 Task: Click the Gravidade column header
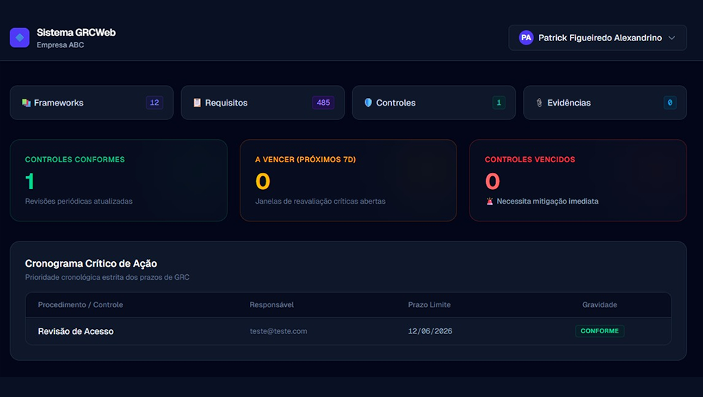pyautogui.click(x=599, y=305)
